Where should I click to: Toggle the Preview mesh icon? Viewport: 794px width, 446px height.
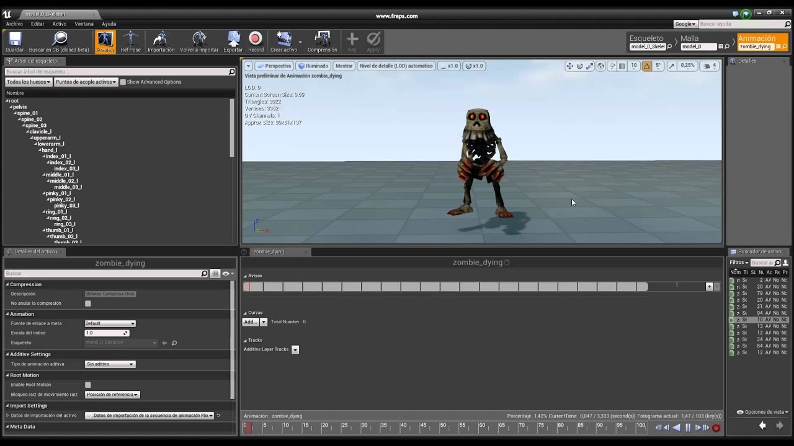point(105,39)
